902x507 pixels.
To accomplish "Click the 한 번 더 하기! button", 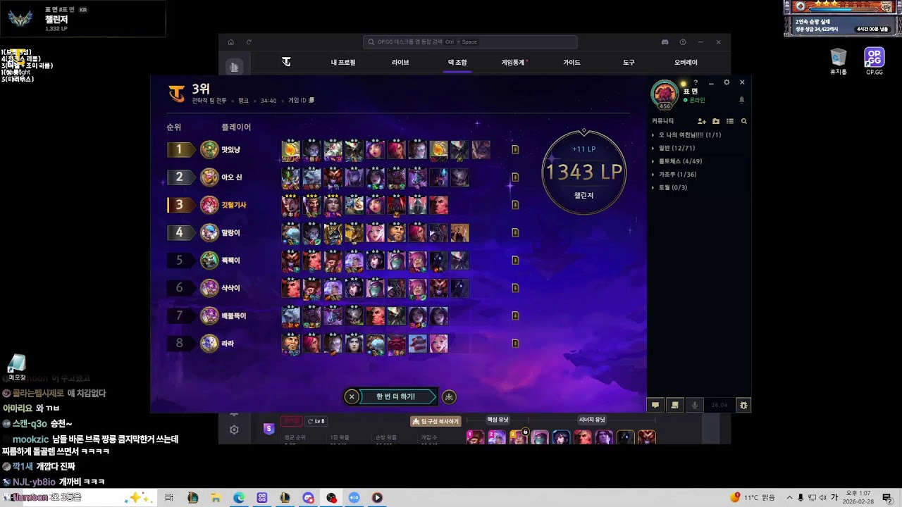I will 400,396.
